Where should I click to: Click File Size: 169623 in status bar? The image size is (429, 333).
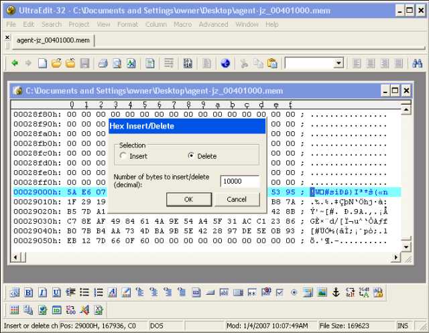click(x=344, y=326)
